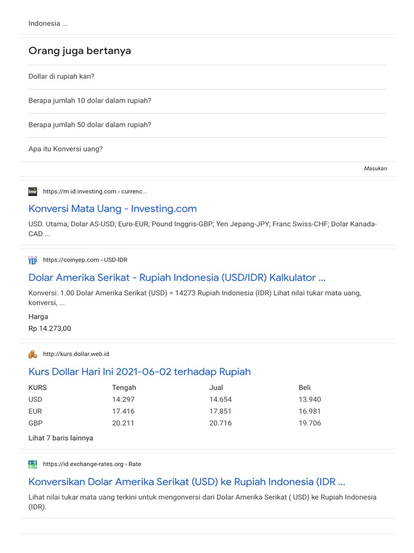Click the kurs.dollar.web.id URL text
Viewport: 414px width, 553px height.
[x=76, y=354]
